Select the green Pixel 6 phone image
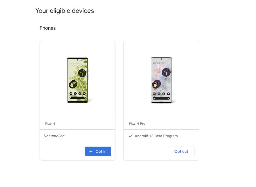The image size is (256, 187). [77, 80]
